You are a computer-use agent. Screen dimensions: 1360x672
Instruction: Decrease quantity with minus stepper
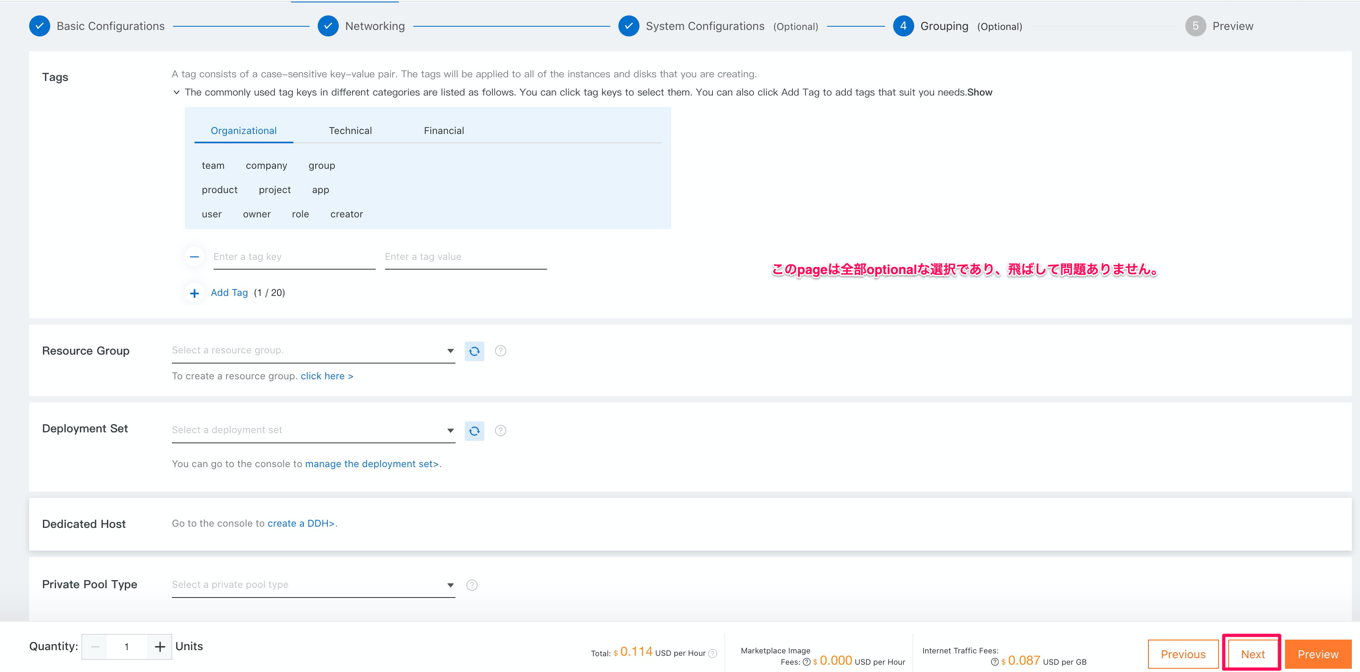click(96, 646)
